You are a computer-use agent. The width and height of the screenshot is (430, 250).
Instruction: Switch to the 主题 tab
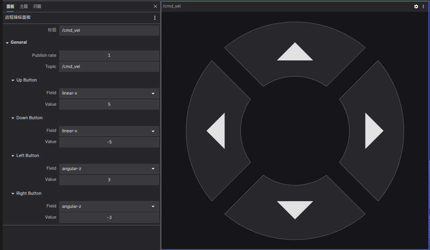[24, 6]
